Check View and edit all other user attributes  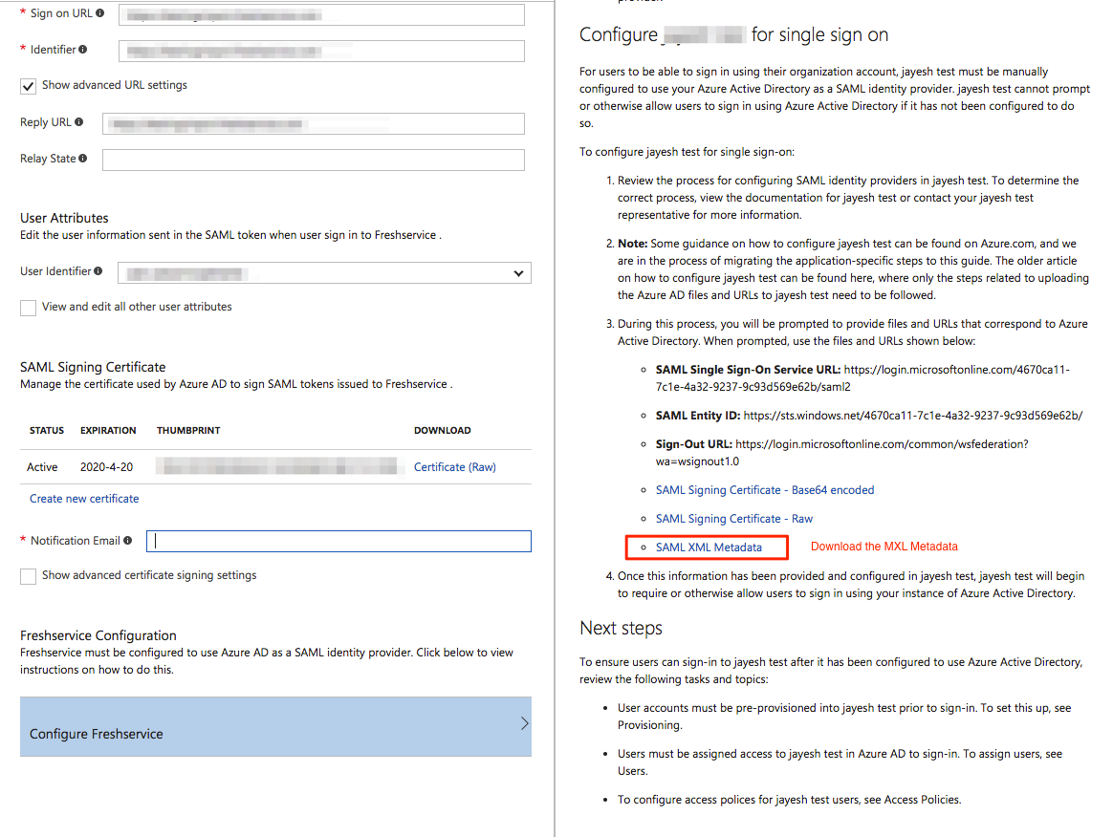coord(28,308)
